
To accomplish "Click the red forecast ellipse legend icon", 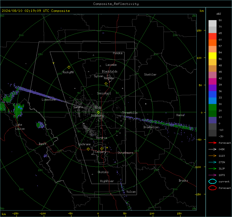I will (212, 188).
